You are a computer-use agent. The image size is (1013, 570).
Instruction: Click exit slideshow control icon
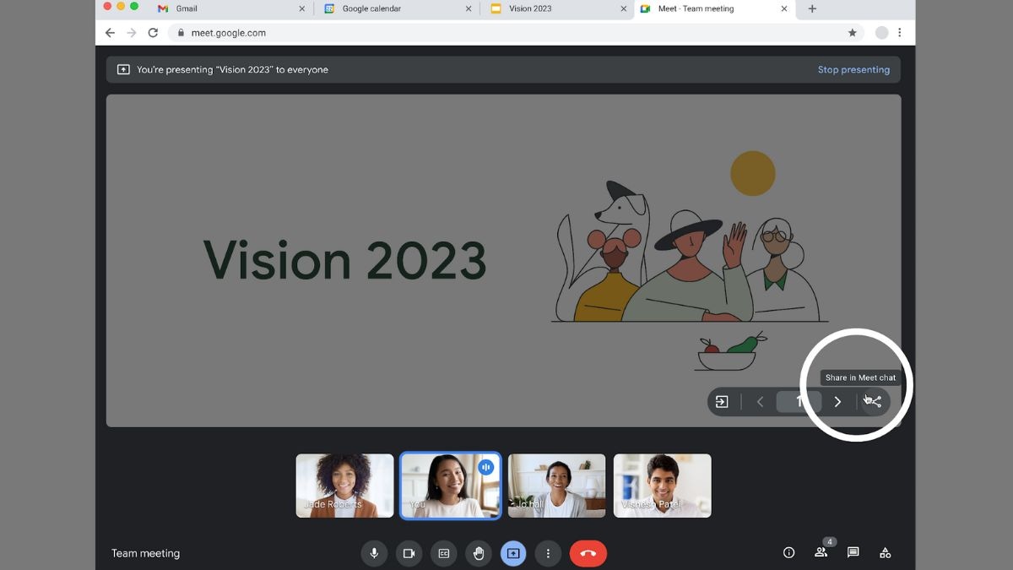[722, 402]
